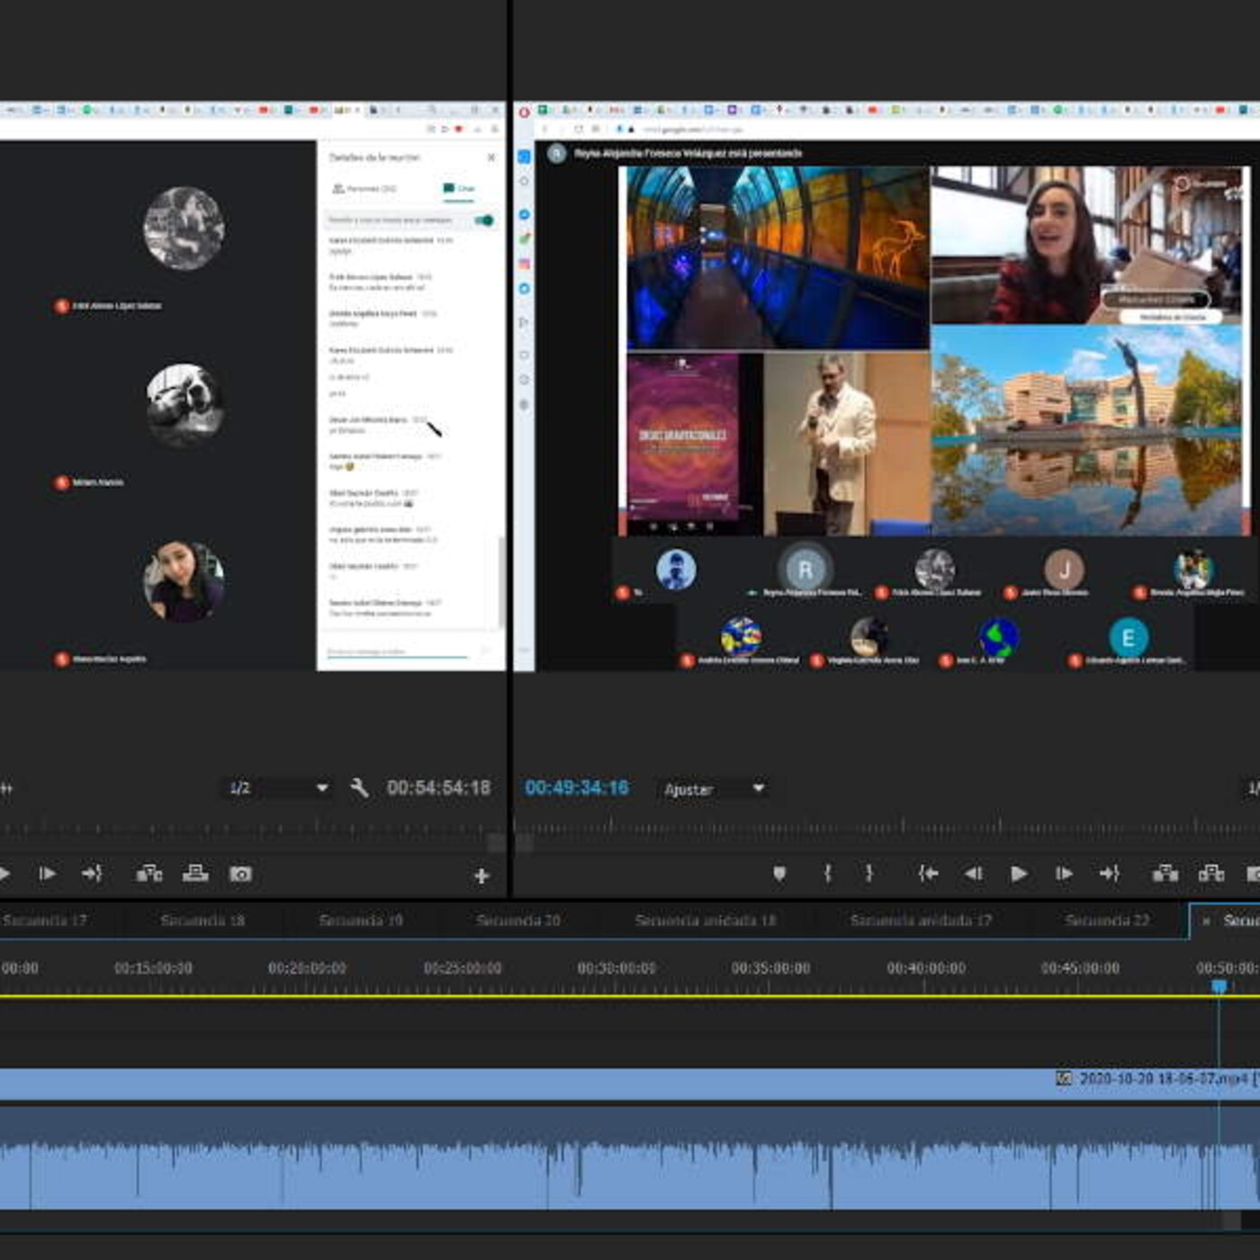Image resolution: width=1260 pixels, height=1260 pixels.
Task: Click Source monitor zoom scroll bar handle
Action: tap(496, 843)
